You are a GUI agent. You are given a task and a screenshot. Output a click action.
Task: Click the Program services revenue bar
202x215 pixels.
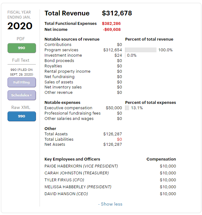tap(141, 50)
